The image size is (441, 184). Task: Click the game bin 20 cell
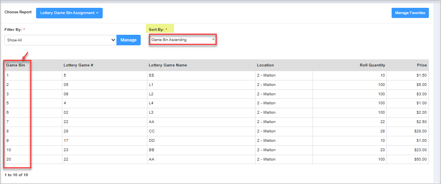[x=9, y=159]
